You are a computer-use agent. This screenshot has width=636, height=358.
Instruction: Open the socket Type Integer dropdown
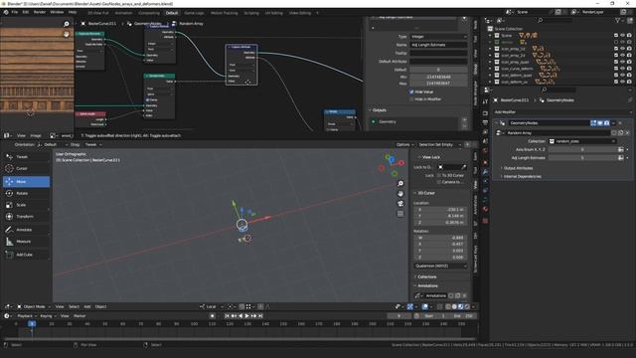[x=438, y=37]
